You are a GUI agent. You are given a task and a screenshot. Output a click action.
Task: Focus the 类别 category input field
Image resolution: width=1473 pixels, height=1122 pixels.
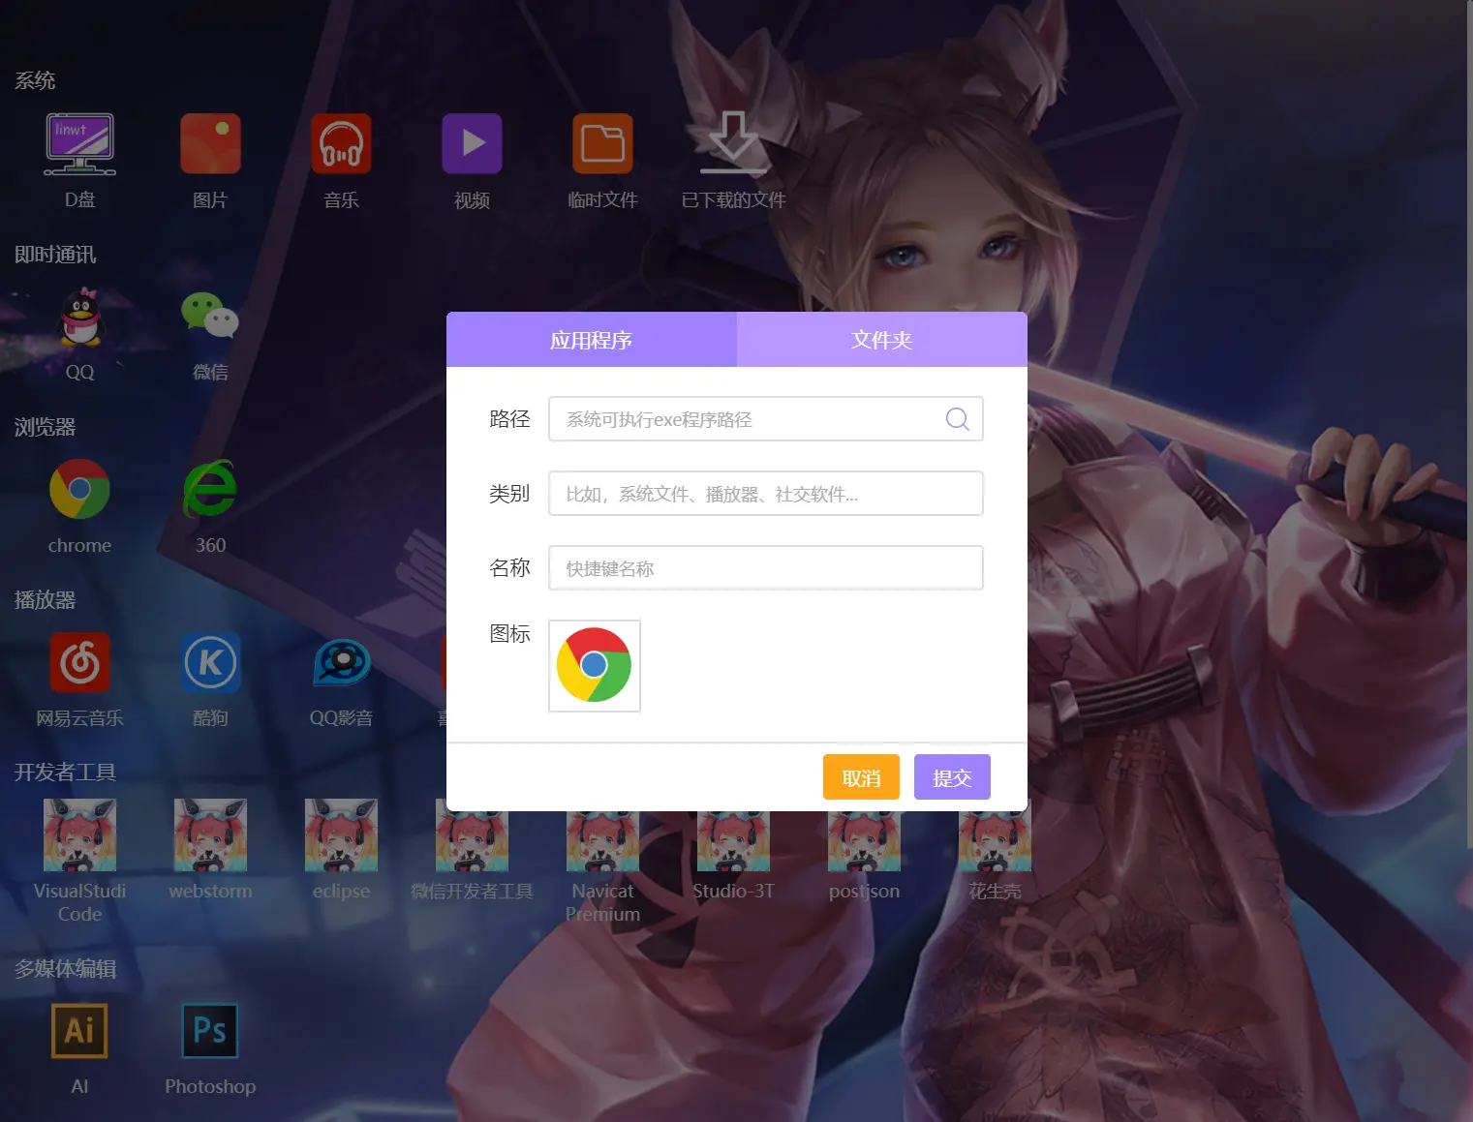(766, 494)
